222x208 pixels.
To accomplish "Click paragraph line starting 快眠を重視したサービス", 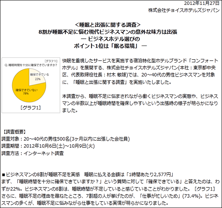I will (x=140, y=61).
